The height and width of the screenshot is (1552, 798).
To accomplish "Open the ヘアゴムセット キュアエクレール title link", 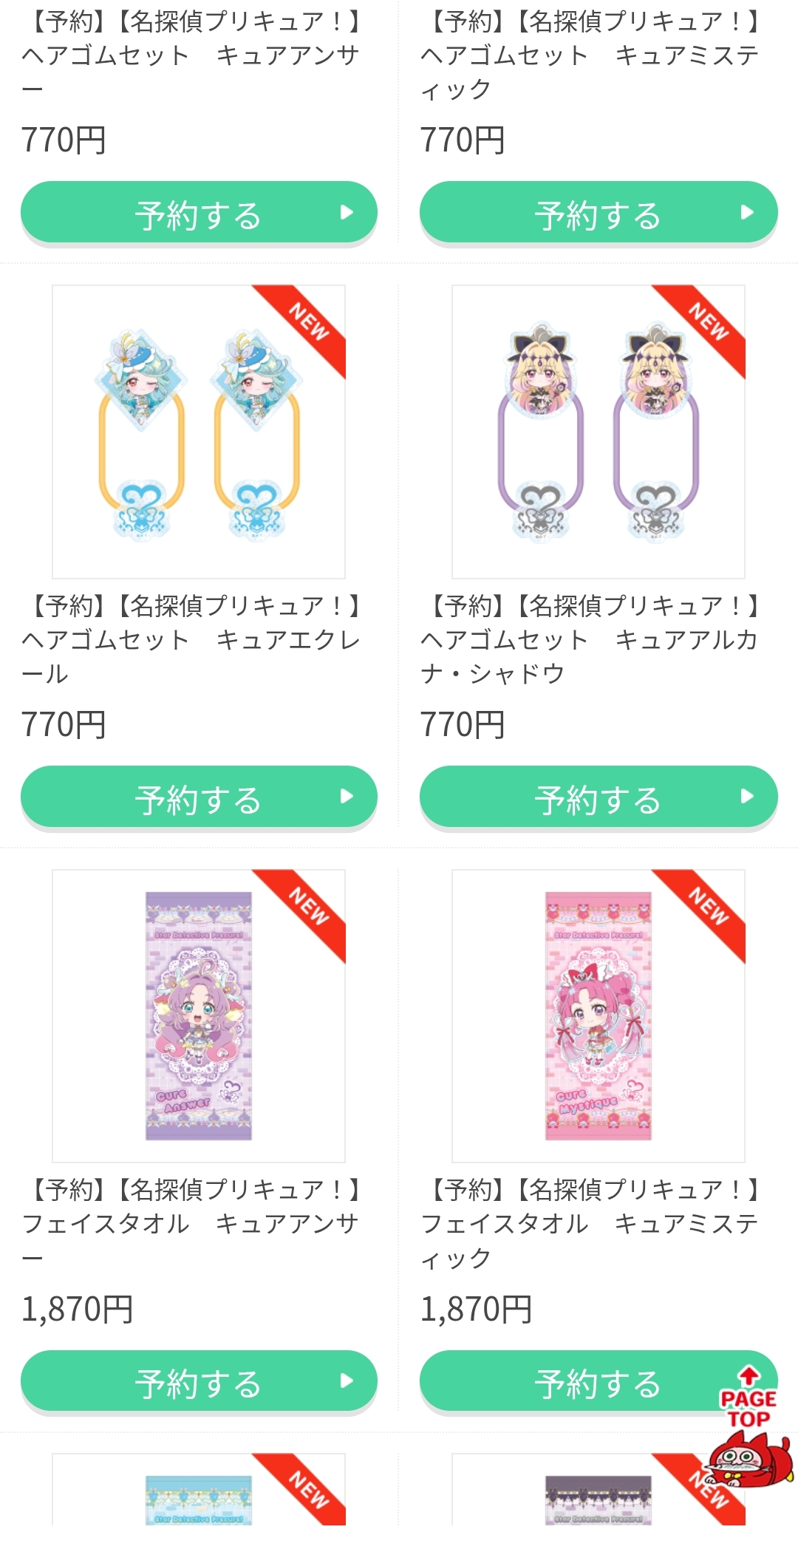I will pyautogui.click(x=192, y=640).
